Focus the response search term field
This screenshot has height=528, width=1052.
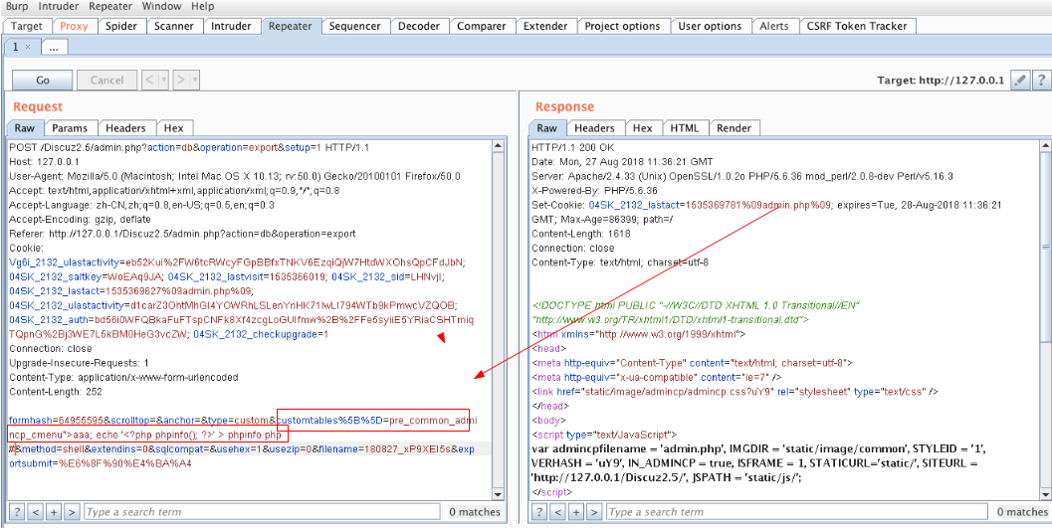(x=798, y=512)
